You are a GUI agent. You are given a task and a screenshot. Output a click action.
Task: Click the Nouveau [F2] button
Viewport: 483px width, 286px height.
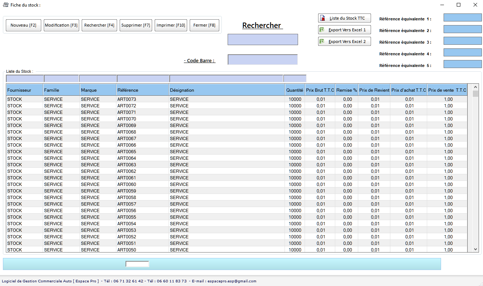point(23,25)
